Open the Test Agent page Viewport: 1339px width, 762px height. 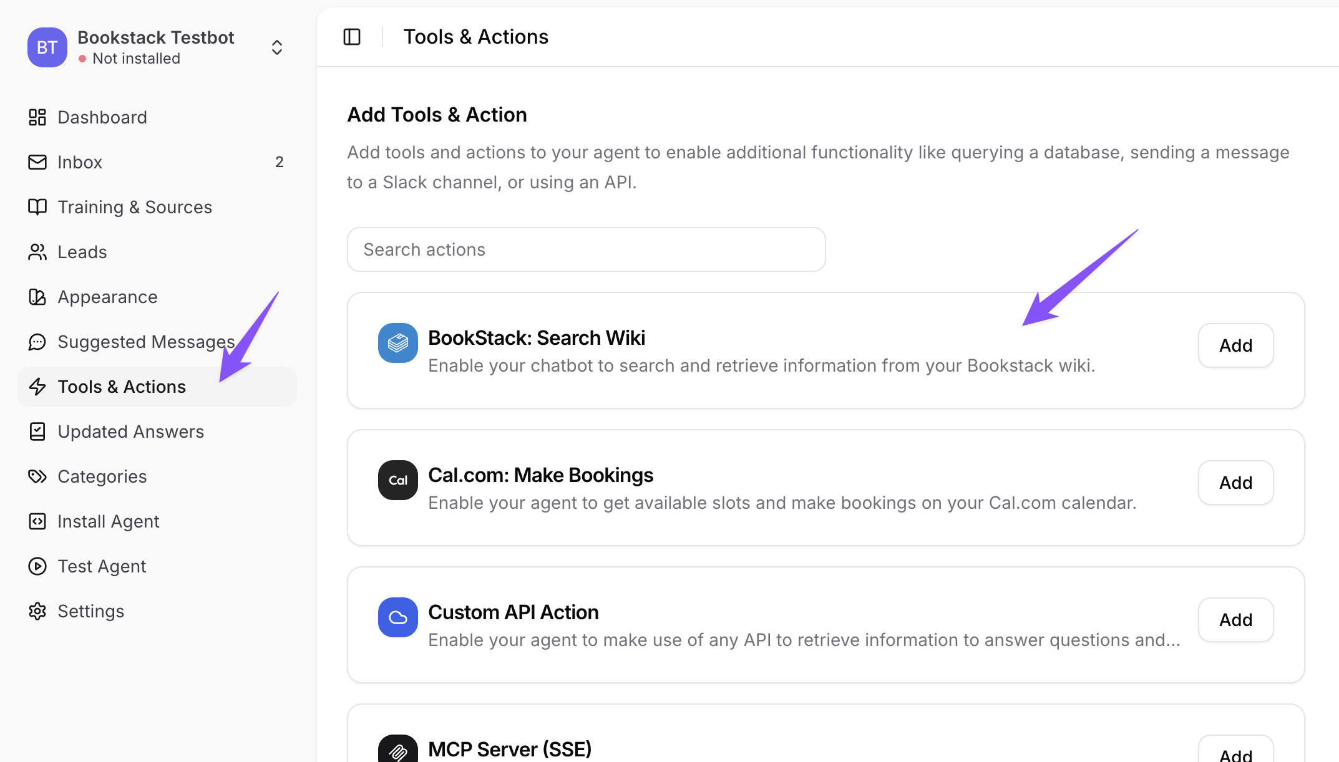pos(102,566)
